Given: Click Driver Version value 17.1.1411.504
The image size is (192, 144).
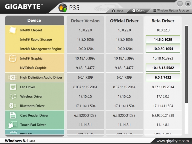Looking at the screenshot, I should coord(85,106).
